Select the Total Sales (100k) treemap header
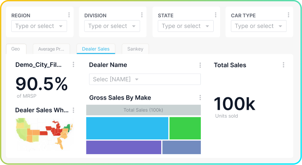Screen dimensions: 302x165 [x=143, y=110]
